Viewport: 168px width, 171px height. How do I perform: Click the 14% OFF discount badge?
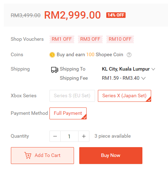116,15
